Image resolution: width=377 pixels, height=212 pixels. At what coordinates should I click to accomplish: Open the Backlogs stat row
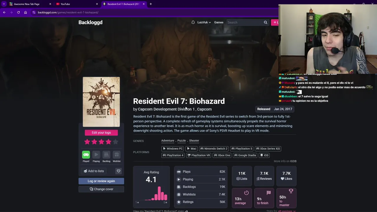(x=201, y=187)
